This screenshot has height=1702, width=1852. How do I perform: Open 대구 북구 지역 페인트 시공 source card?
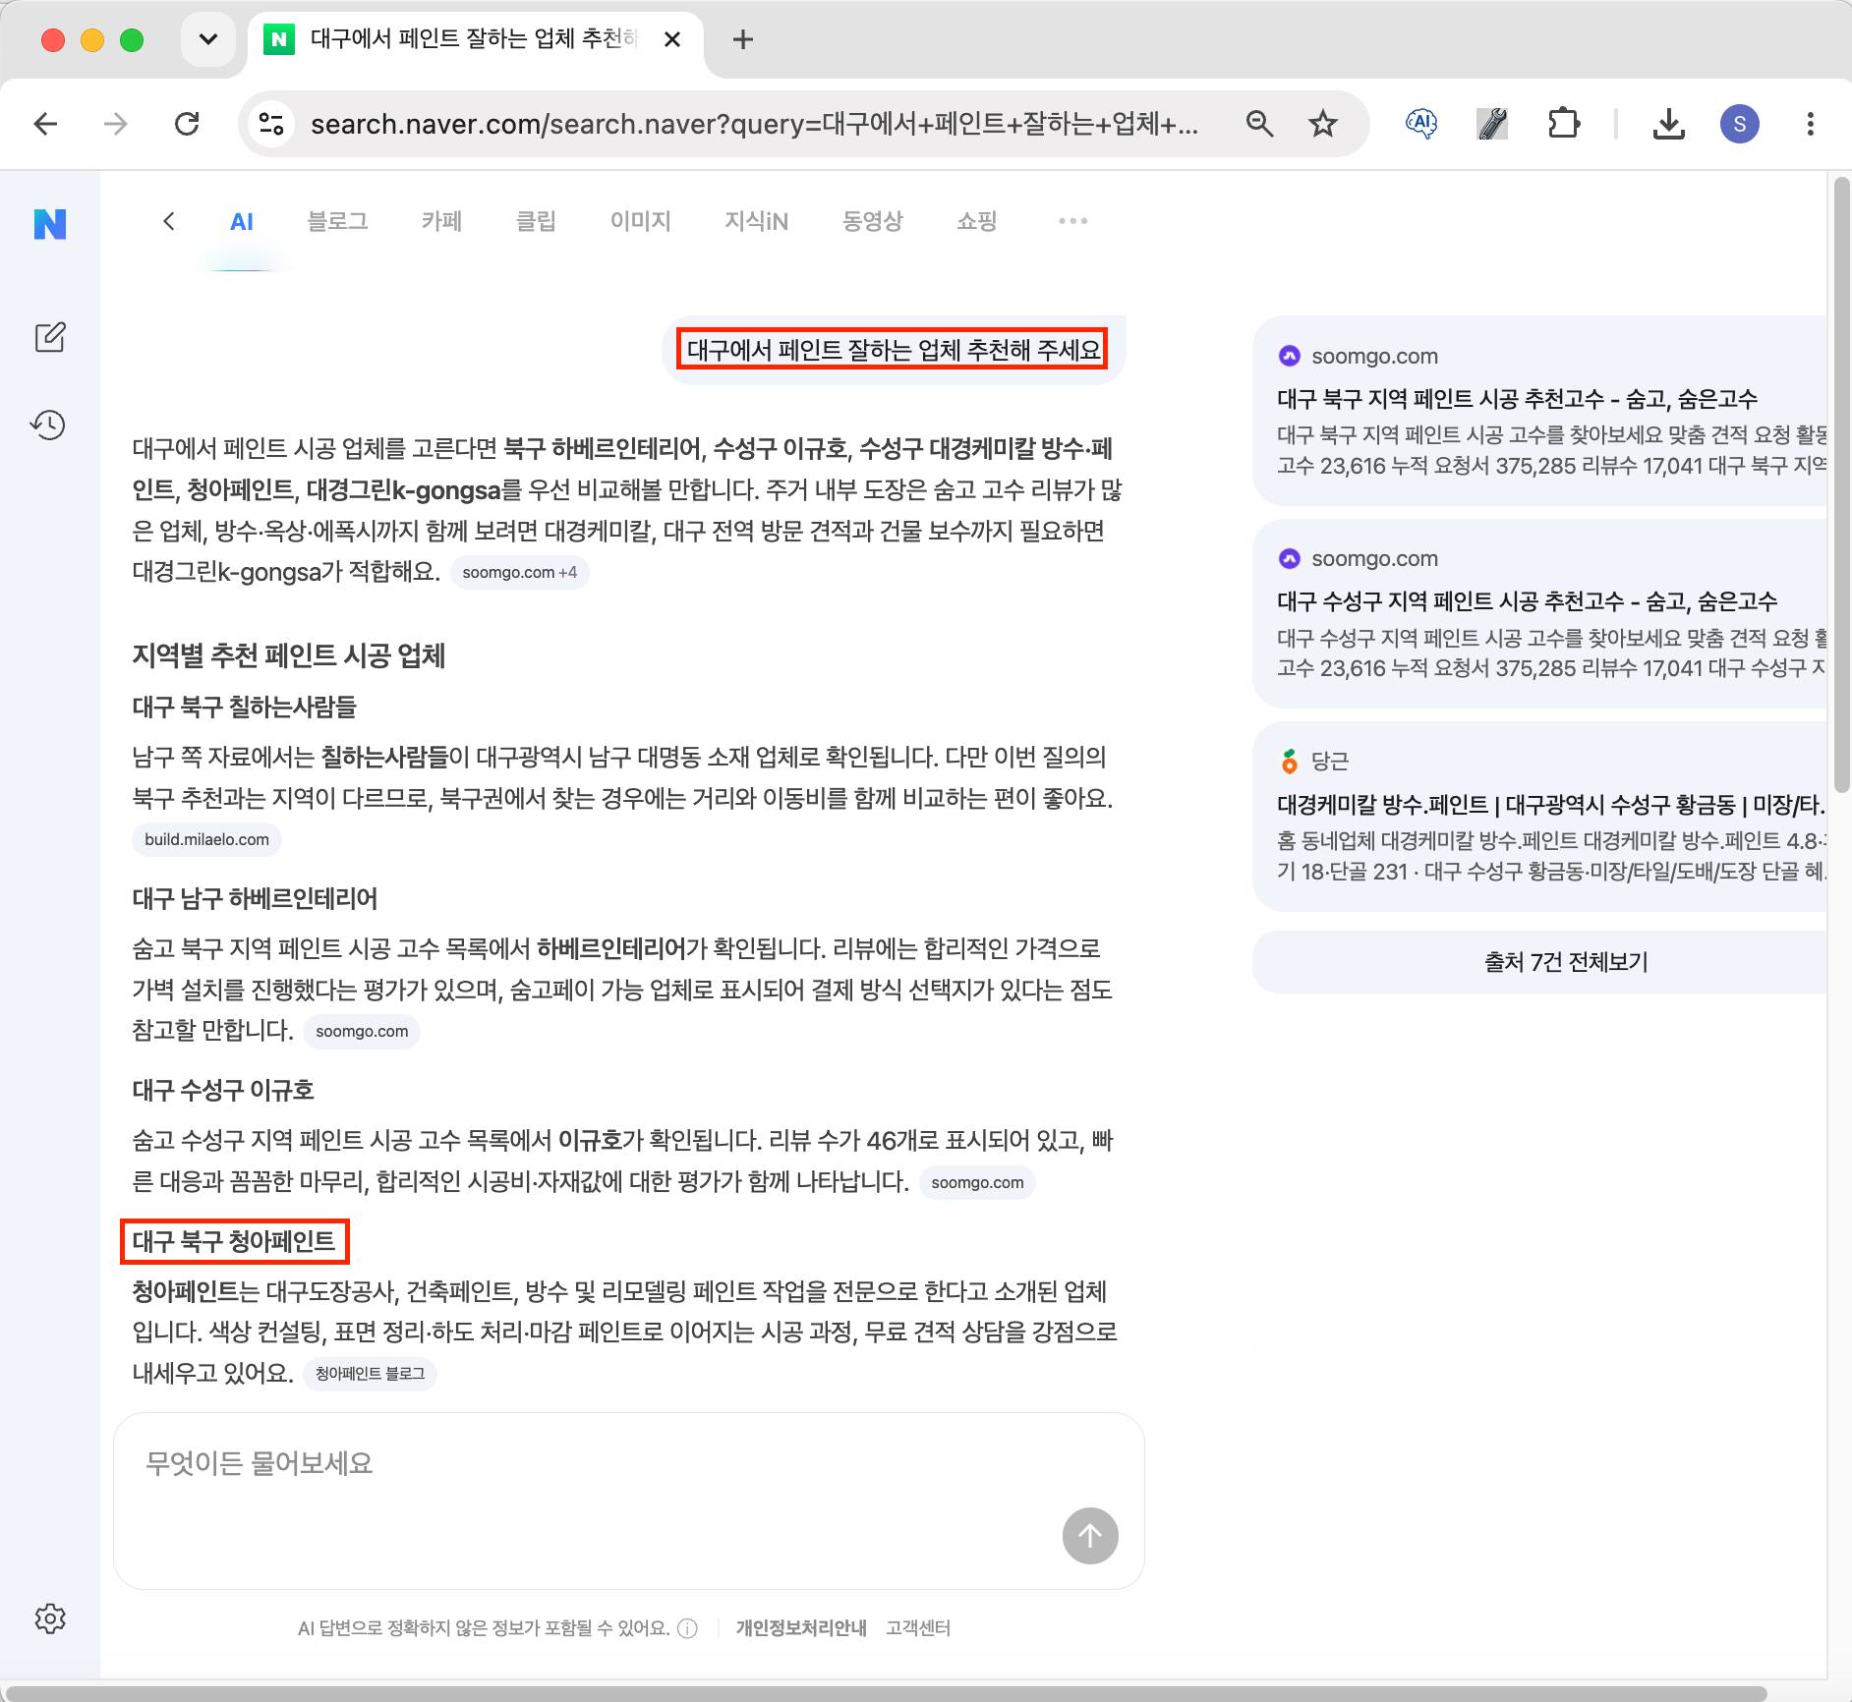(1540, 411)
